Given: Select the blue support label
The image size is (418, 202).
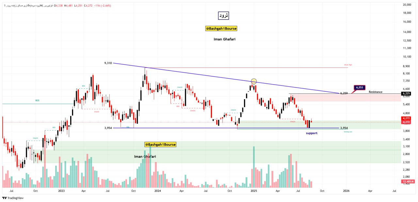Looking at the screenshot, I should point(312,133).
